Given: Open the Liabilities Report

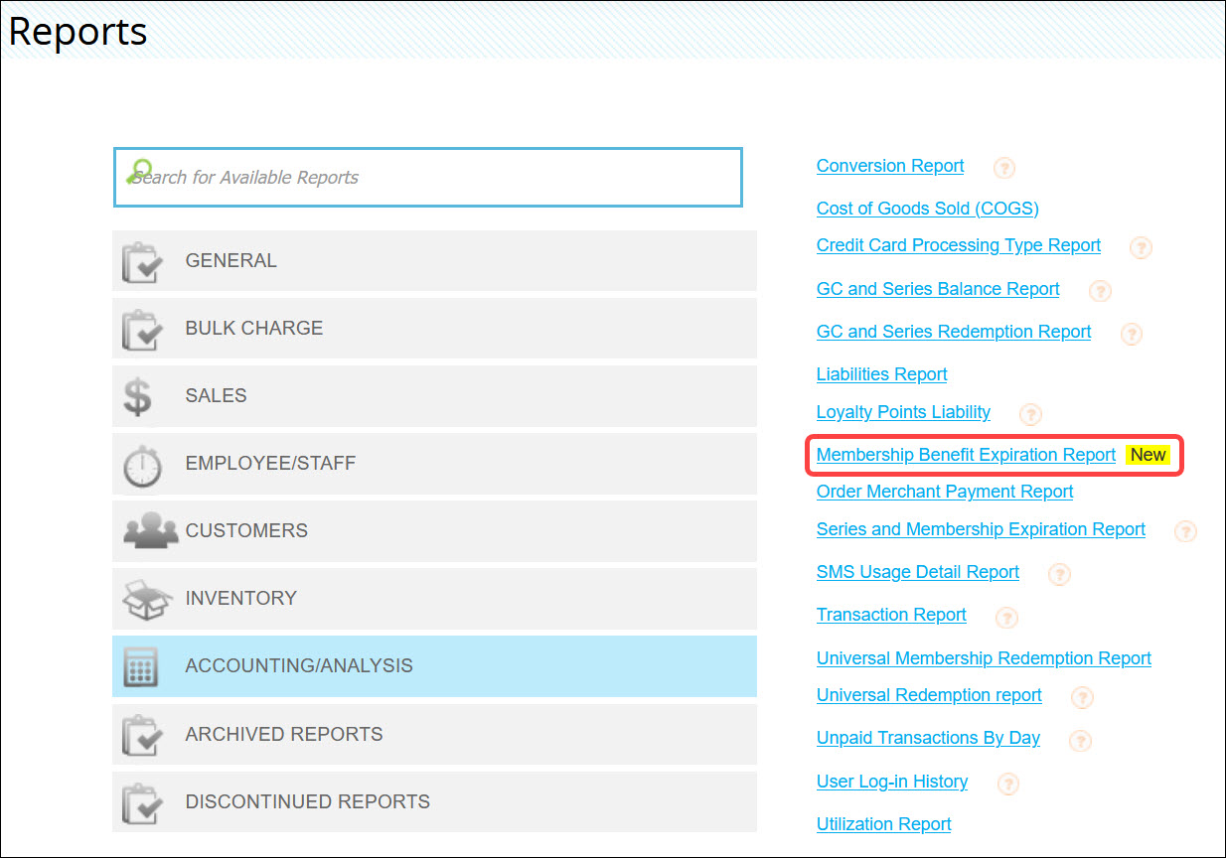Looking at the screenshot, I should point(881,373).
